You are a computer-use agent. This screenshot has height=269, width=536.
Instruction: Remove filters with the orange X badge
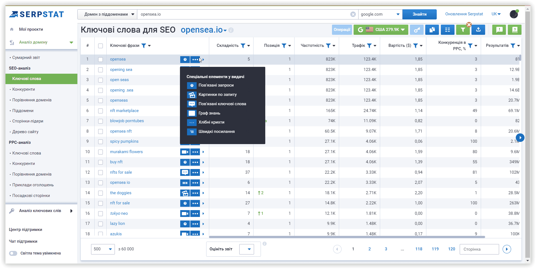[x=469, y=25]
